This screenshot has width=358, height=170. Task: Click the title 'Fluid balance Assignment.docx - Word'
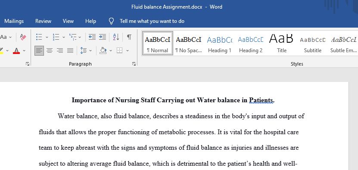pyautogui.click(x=177, y=7)
